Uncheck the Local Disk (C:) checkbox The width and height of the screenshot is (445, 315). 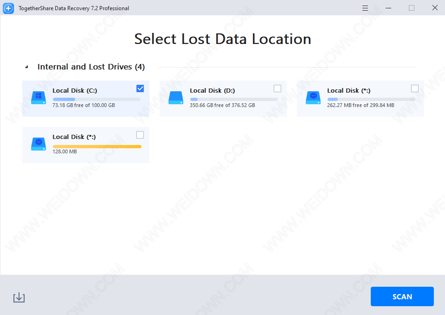pos(140,88)
